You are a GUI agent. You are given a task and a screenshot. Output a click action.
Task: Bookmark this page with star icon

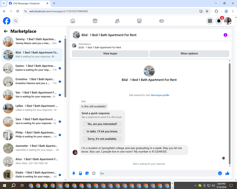point(207,11)
